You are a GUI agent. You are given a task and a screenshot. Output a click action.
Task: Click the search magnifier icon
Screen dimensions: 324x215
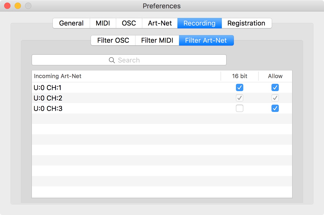[112, 60]
